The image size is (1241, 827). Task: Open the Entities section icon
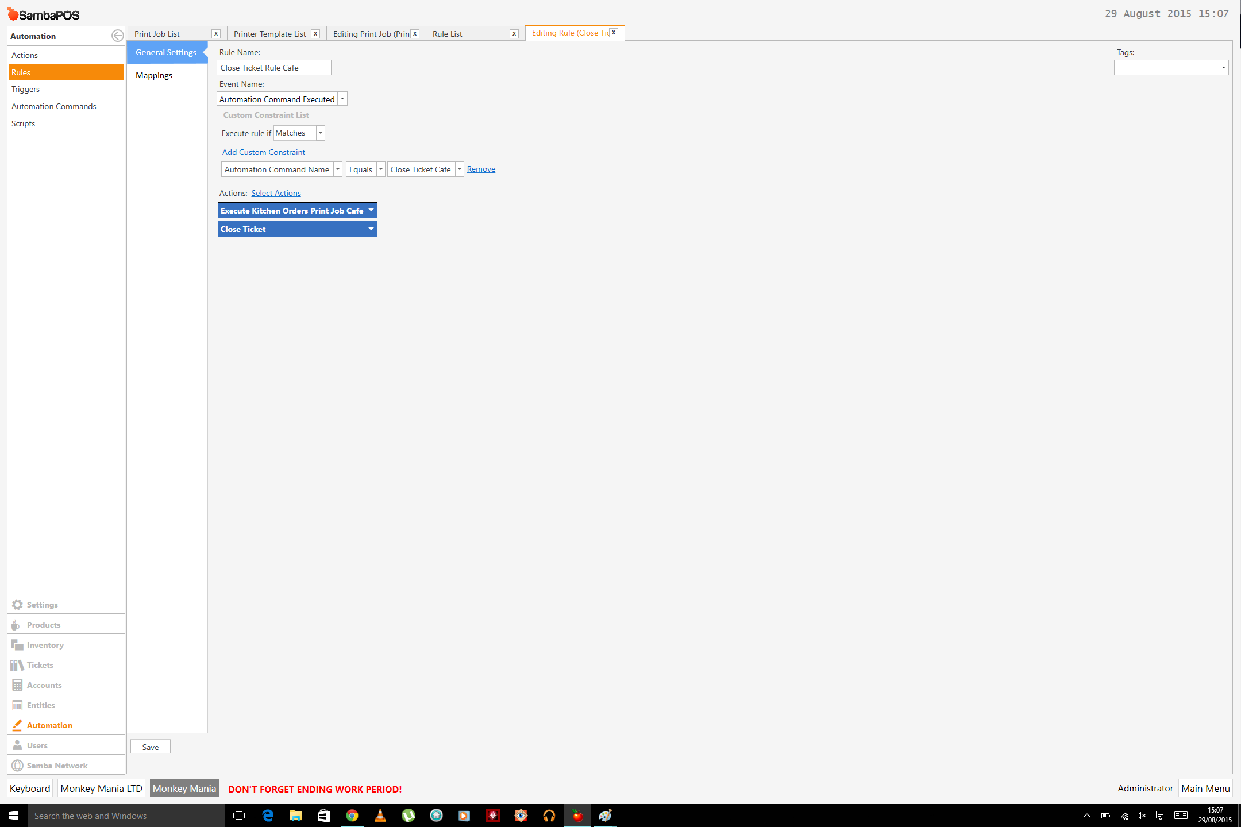17,705
